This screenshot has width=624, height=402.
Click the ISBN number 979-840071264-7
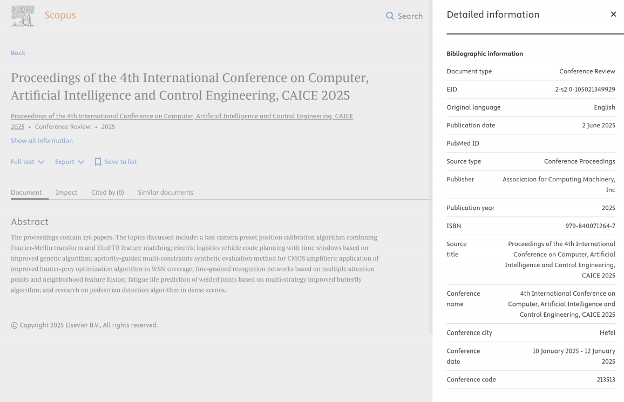[x=590, y=226]
